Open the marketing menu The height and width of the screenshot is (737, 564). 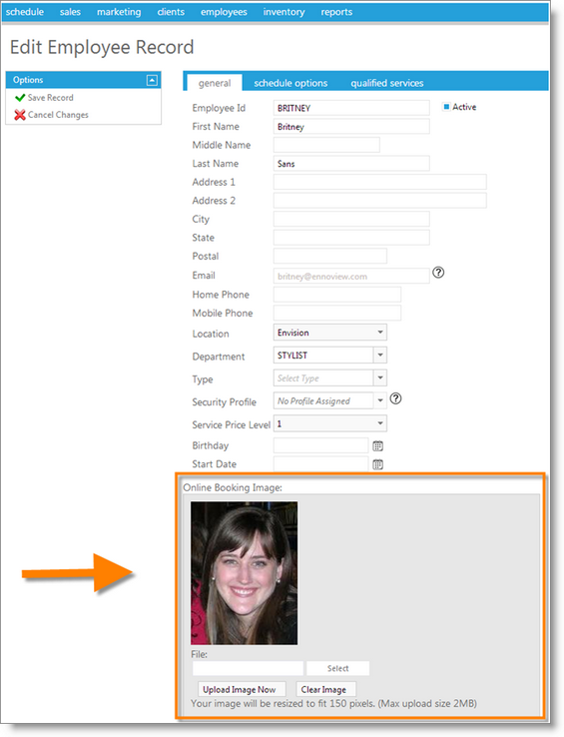[119, 12]
